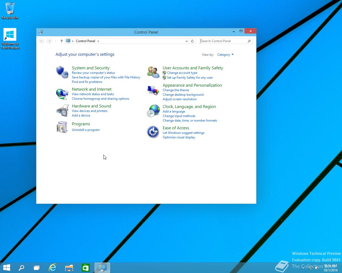Click Uninstall a program
342x273 pixels.
(86, 130)
